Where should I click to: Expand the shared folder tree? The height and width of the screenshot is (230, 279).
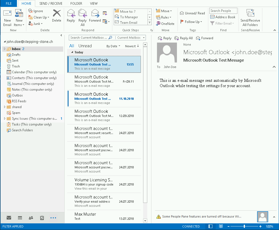tap(4, 107)
